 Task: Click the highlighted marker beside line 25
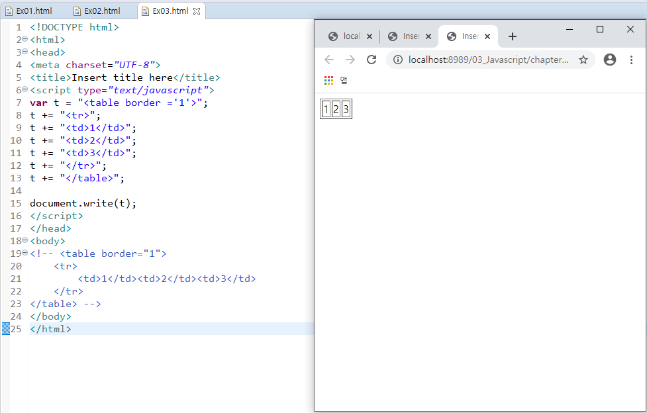(5, 329)
